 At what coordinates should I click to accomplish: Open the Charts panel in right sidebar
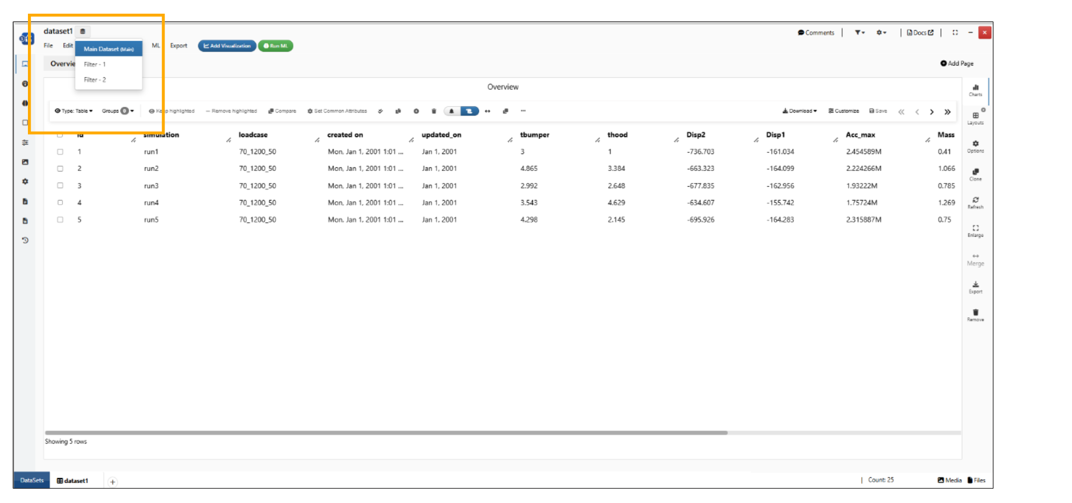[x=975, y=90]
